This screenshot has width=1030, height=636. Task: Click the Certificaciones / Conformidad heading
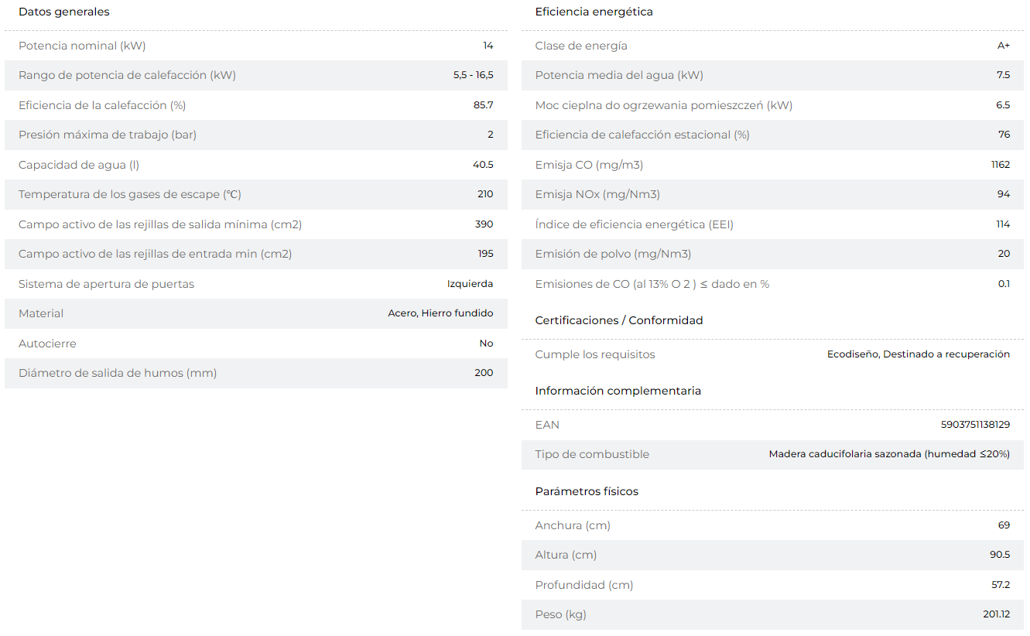click(x=619, y=320)
